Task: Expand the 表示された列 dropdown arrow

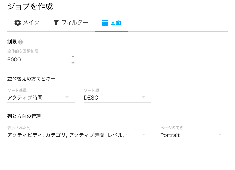Action: pos(143,135)
